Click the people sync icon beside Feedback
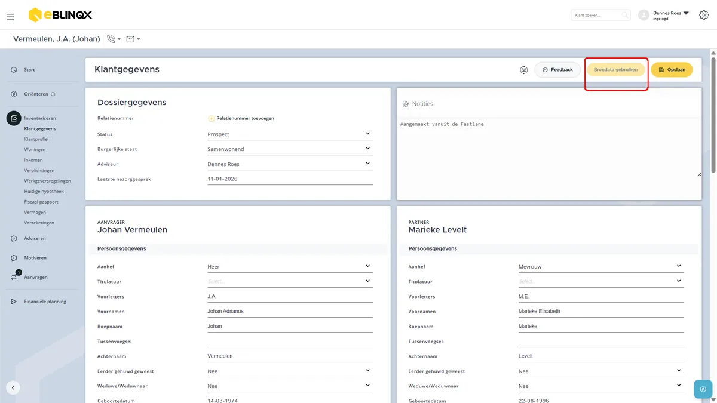The image size is (717, 403). point(524,70)
